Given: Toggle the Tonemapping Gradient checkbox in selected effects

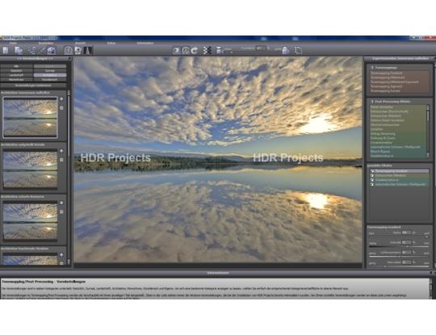Looking at the screenshot, I should 372,171.
